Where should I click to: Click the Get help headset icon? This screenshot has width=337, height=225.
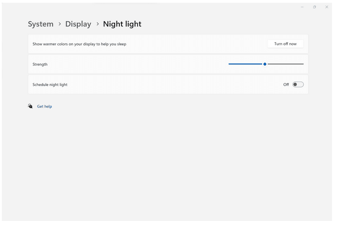pos(30,106)
